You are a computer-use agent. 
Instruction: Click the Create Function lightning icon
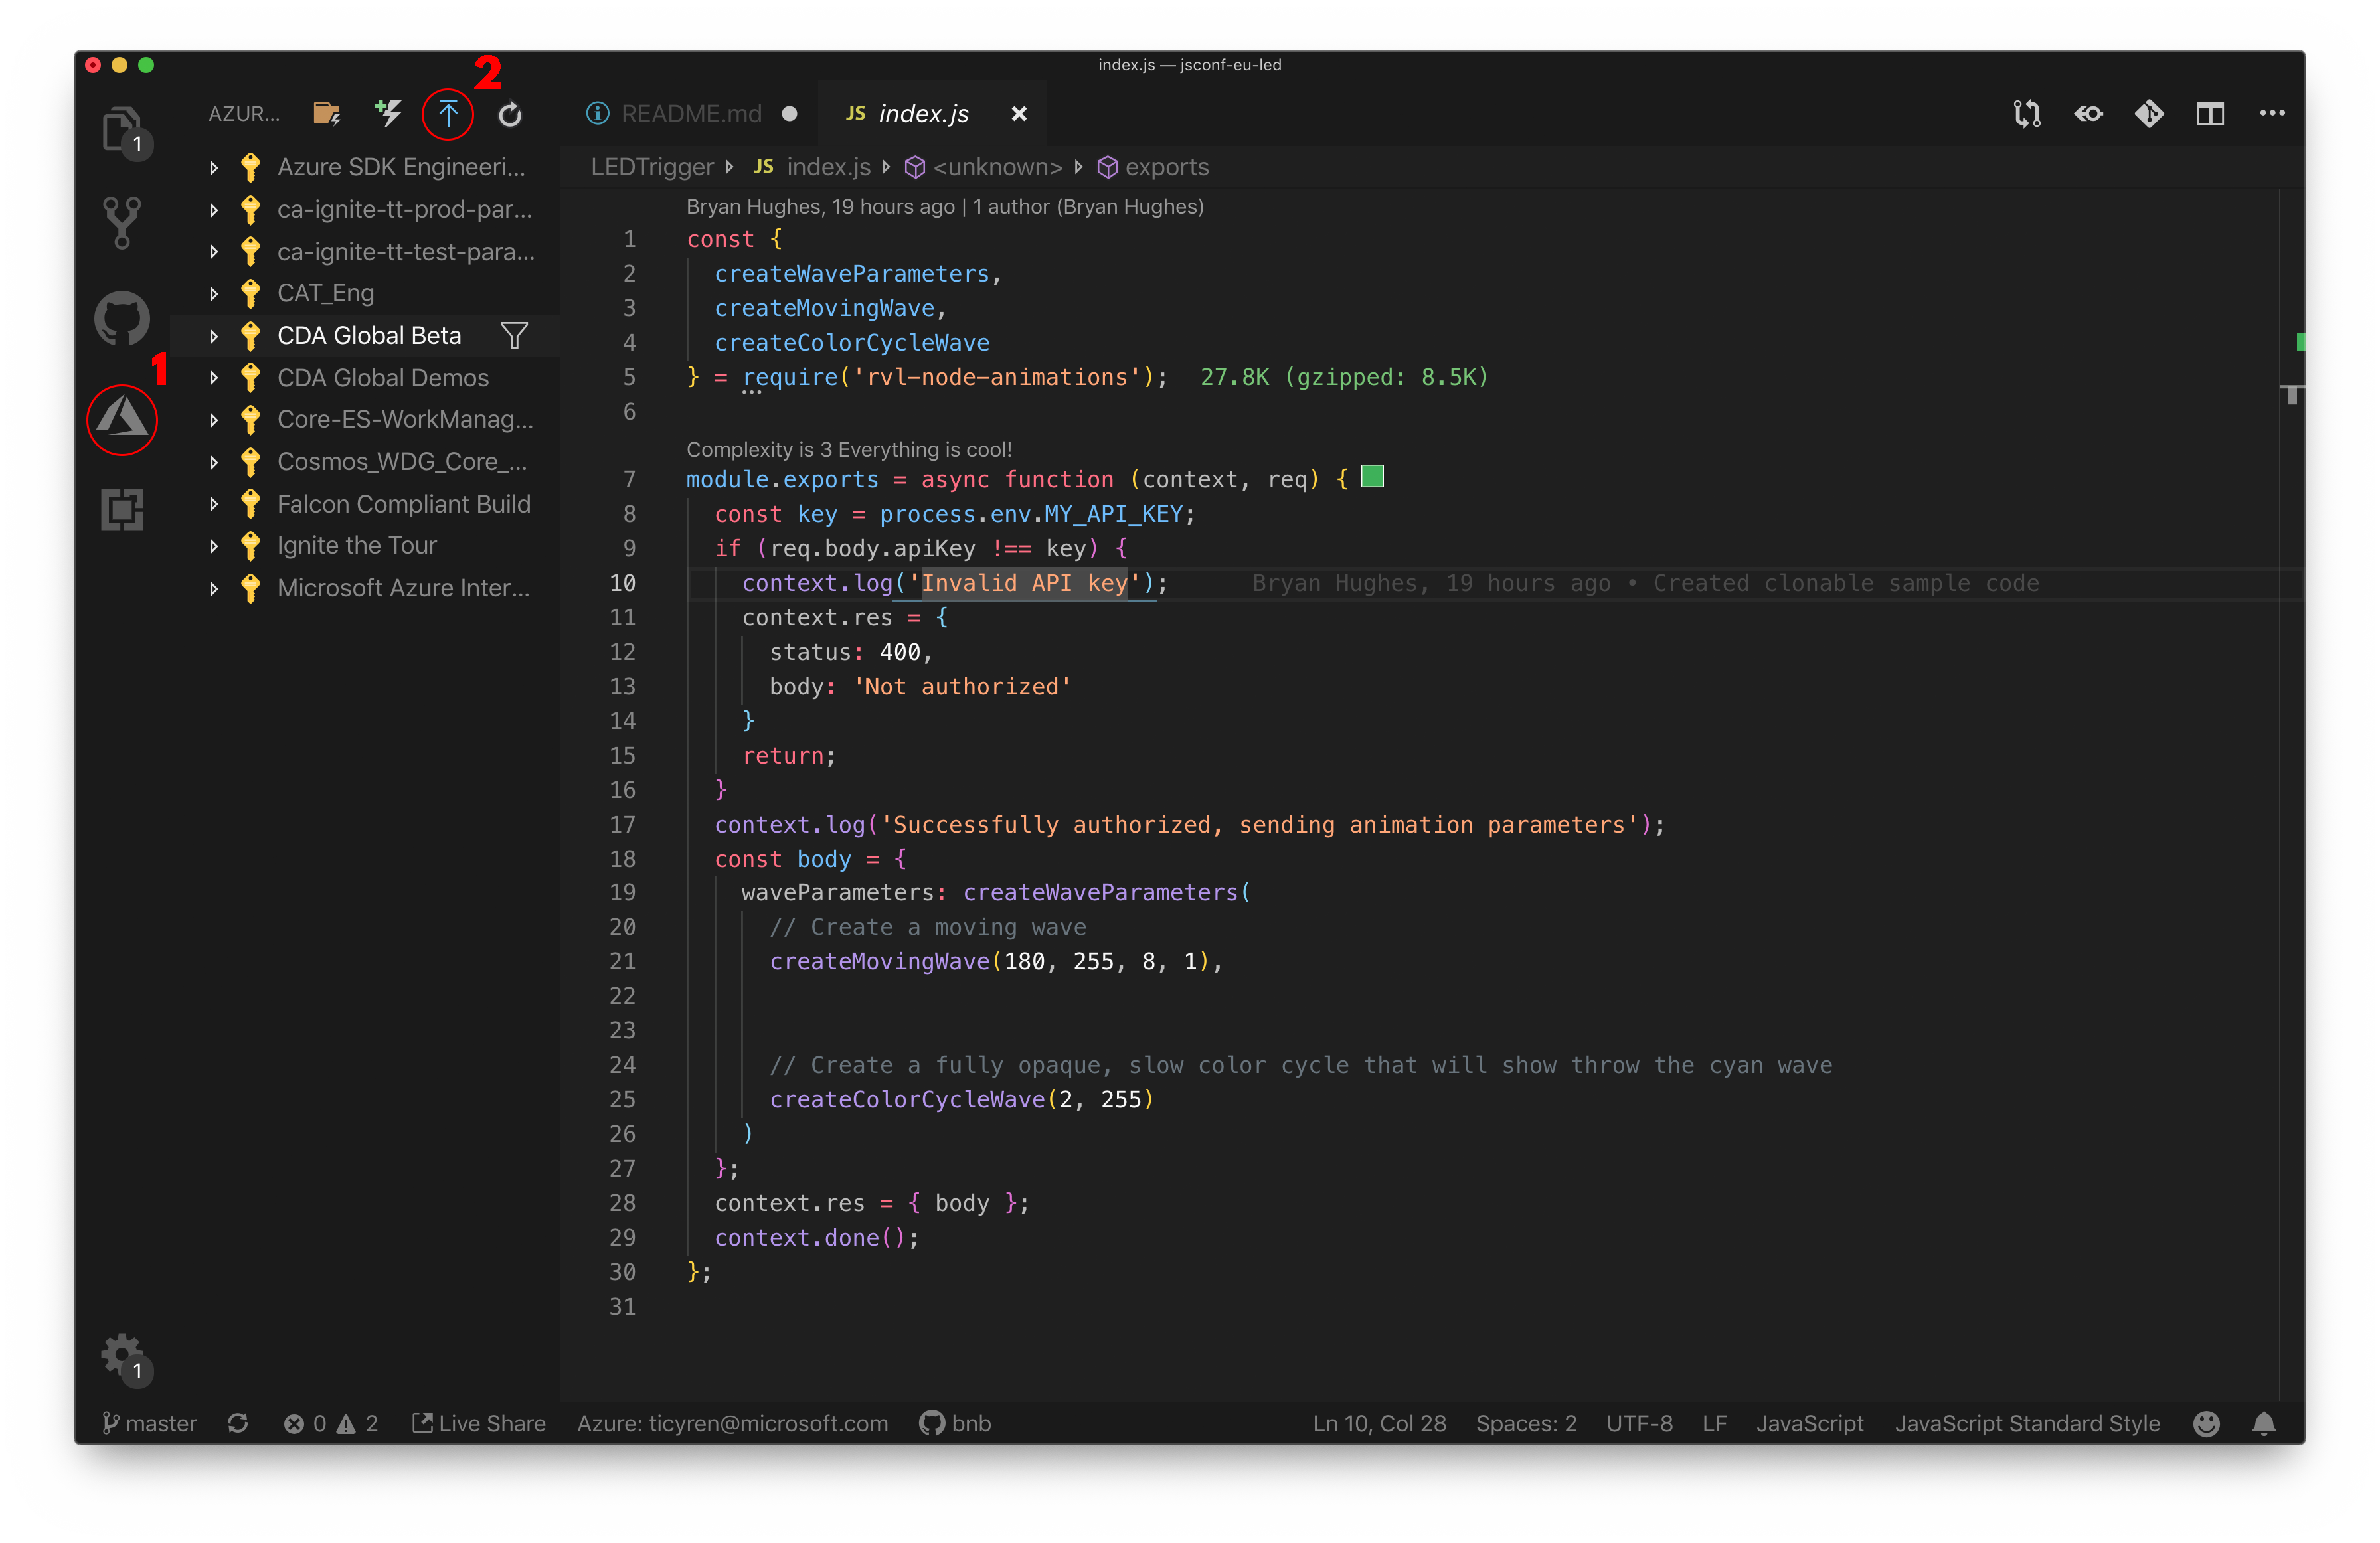(388, 114)
